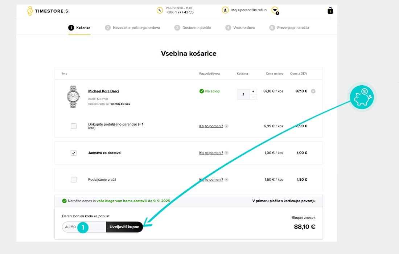
Task: Decrease watch quantity with minus button
Action: click(253, 97)
